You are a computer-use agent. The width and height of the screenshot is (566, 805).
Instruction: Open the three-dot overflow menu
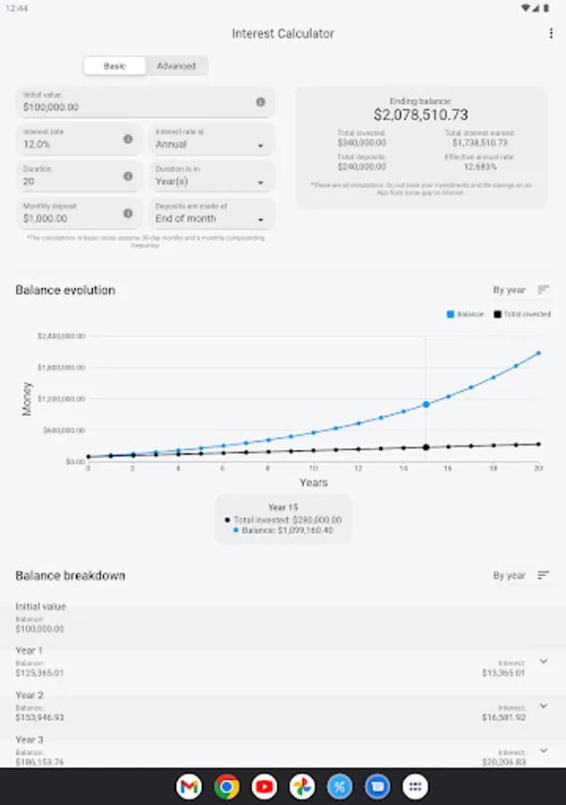(551, 34)
